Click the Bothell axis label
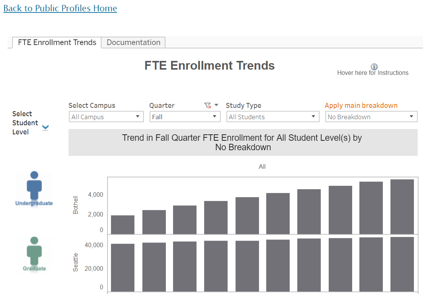Viewport: 423px width, 294px height. coord(75,205)
